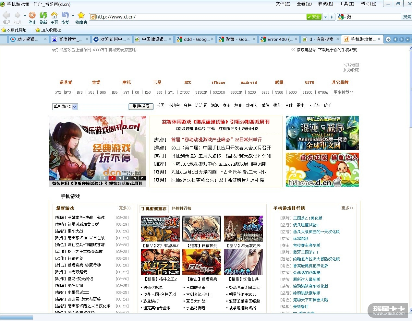Viewport: 412px width, 321px height.
Task: Click the green 安全 security badge
Action: pyautogui.click(x=314, y=17)
